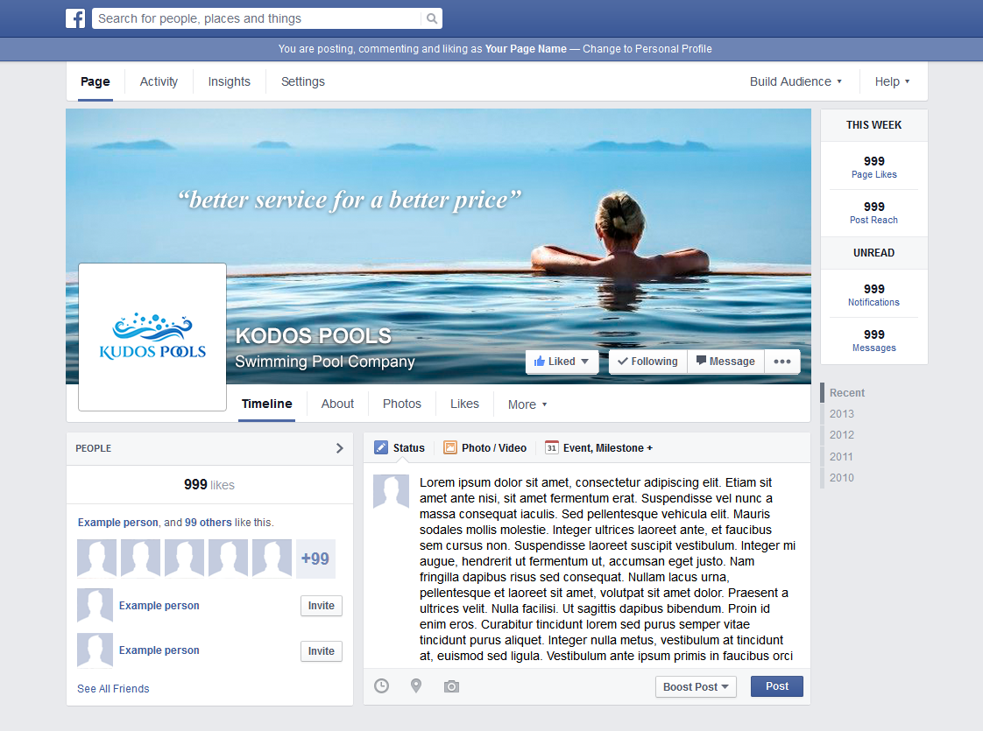Viewport: 983px width, 731px height.
Task: Expand the Help menu
Action: pos(892,81)
